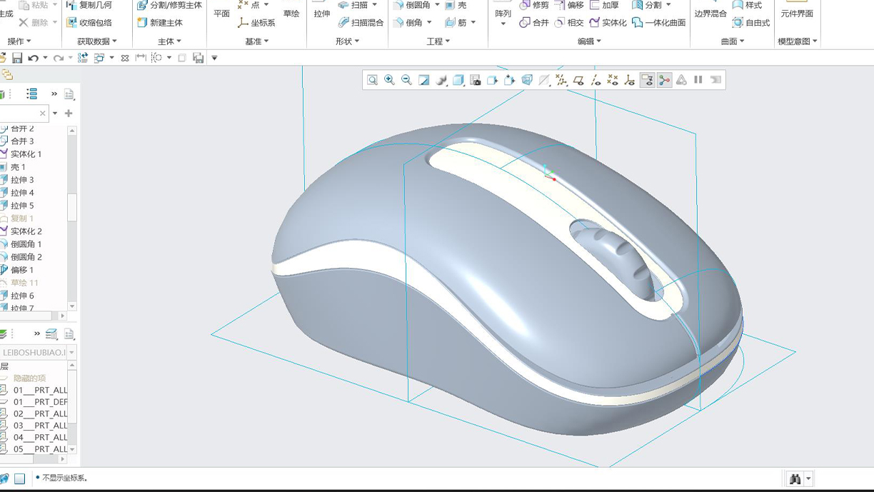Toggle datum plane display icon
Screen dimensions: 874x492
pos(578,80)
